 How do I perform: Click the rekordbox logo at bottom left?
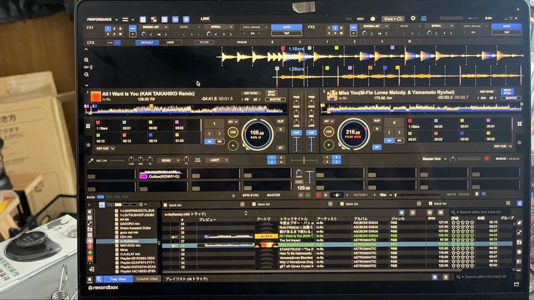(103, 287)
